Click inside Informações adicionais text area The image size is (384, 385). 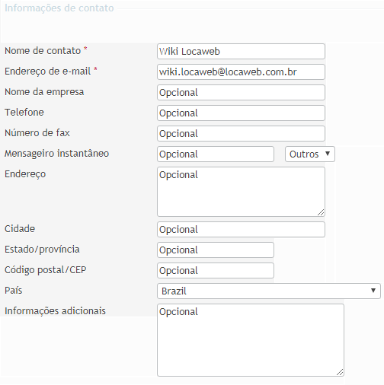point(251,340)
